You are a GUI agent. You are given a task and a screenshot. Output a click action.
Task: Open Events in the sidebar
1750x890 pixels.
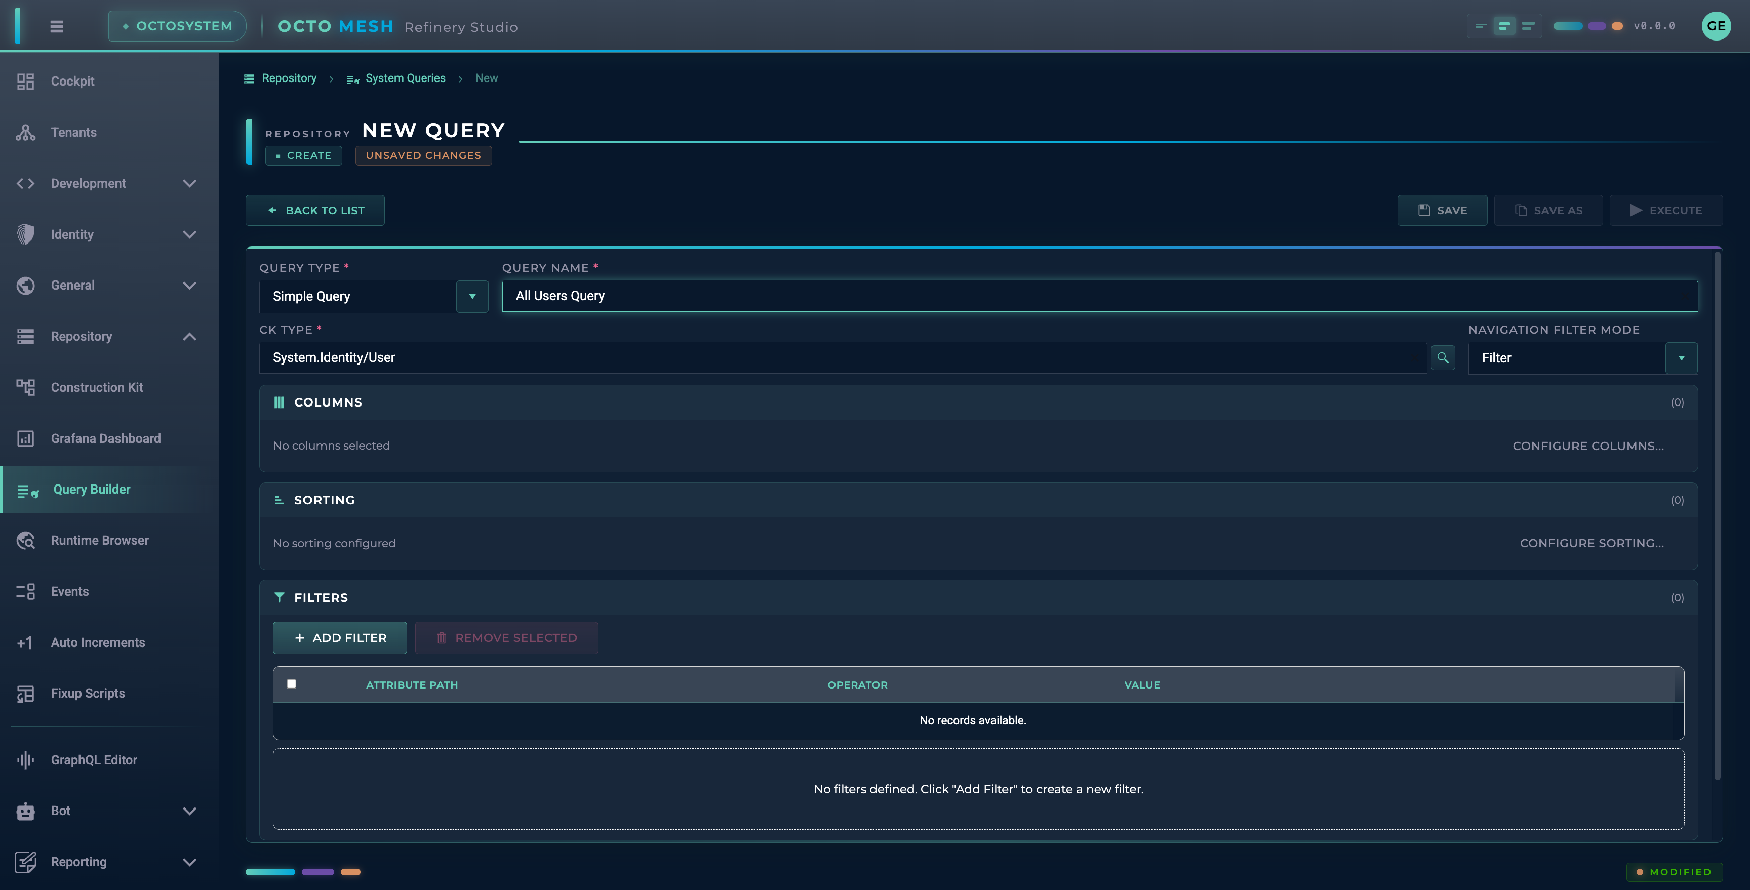pos(69,591)
